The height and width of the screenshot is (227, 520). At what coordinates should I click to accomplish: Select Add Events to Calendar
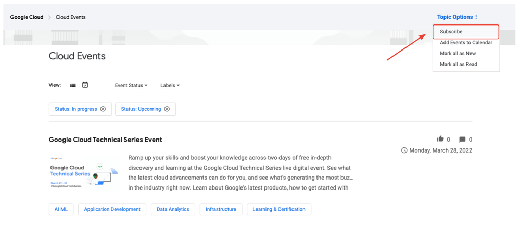pyautogui.click(x=466, y=43)
